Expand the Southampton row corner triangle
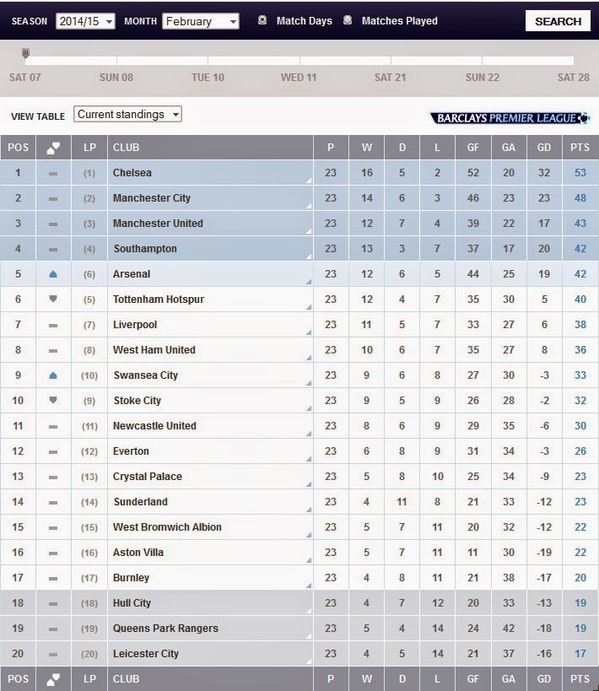The width and height of the screenshot is (599, 691). pos(308,256)
